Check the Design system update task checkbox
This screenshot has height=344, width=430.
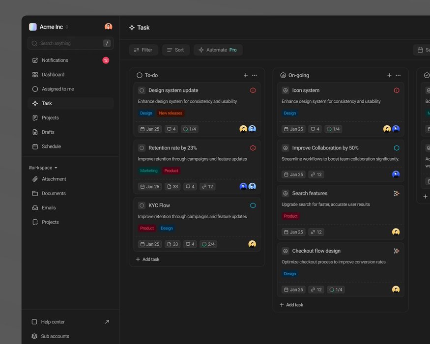[x=142, y=90]
